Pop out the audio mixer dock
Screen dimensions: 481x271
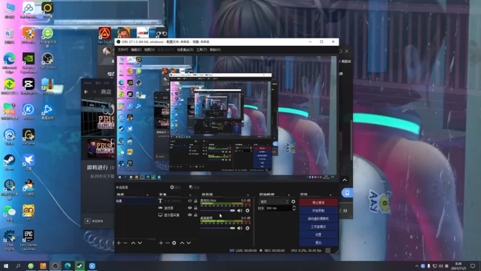tap(248, 195)
